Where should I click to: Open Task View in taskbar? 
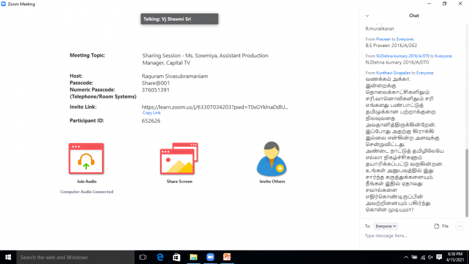coord(143,257)
